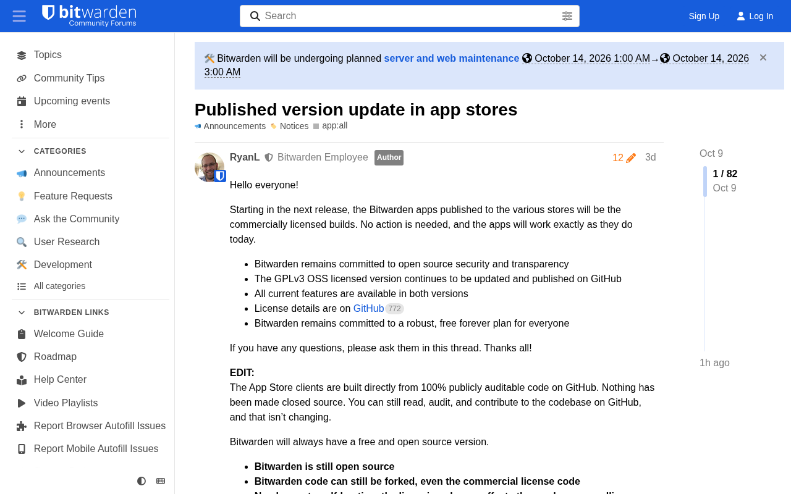791x494 pixels.
Task: Click the 3d post date link
Action: (x=651, y=157)
